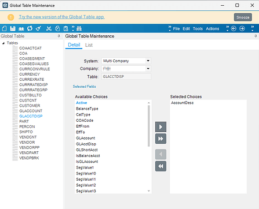259x209 pixels.
Task: Select COAACTCAT table in tree
Action: tap(30, 48)
